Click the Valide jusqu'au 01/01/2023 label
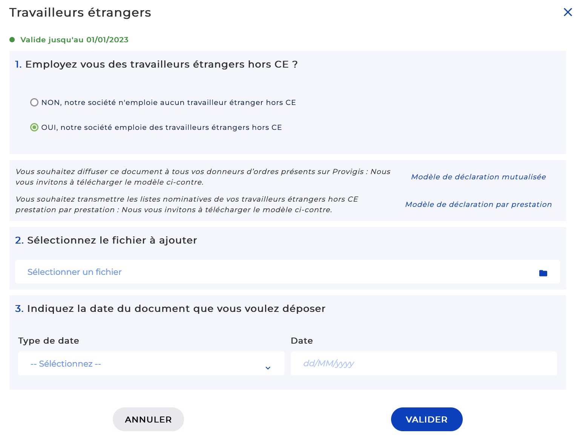Image resolution: width=580 pixels, height=438 pixels. pos(74,39)
